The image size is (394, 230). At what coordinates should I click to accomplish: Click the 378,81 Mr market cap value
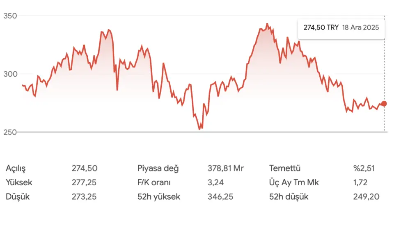(226, 168)
